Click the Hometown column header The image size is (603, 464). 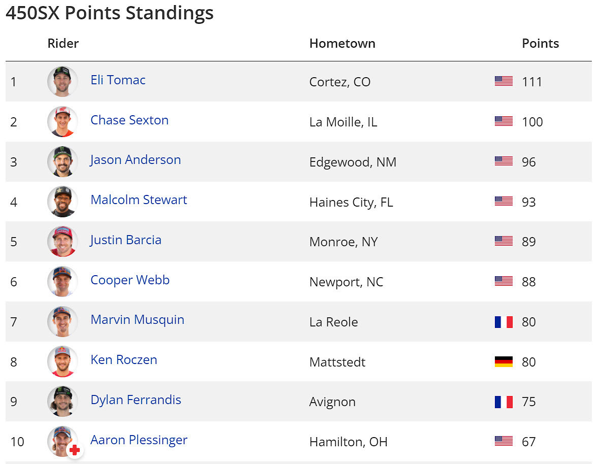[x=342, y=44]
